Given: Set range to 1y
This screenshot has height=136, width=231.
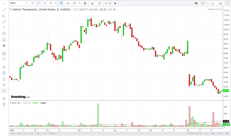Looking at the screenshot, I should coord(25,133).
